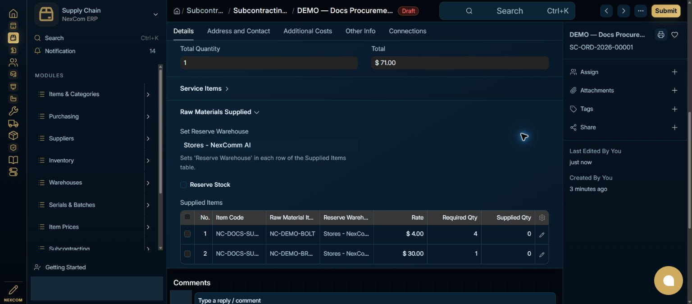692x304 pixels.
Task: Select row 1 checkbox in Supplied Items
Action: point(187,234)
